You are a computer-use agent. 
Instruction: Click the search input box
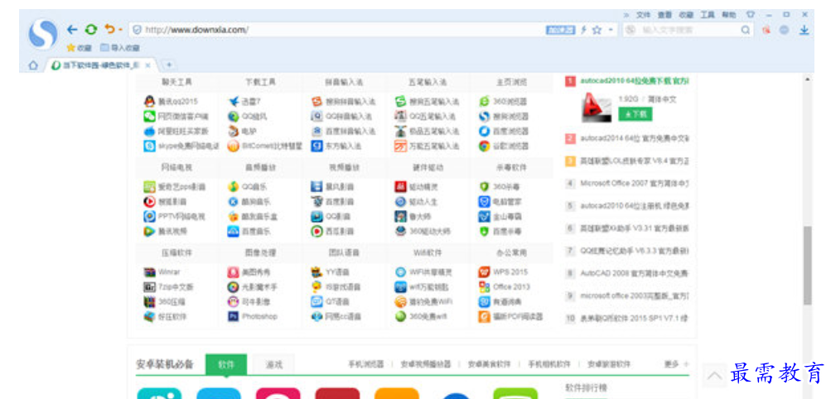coord(688,30)
